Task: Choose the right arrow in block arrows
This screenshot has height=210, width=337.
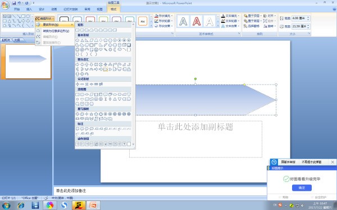Action: pos(78,64)
